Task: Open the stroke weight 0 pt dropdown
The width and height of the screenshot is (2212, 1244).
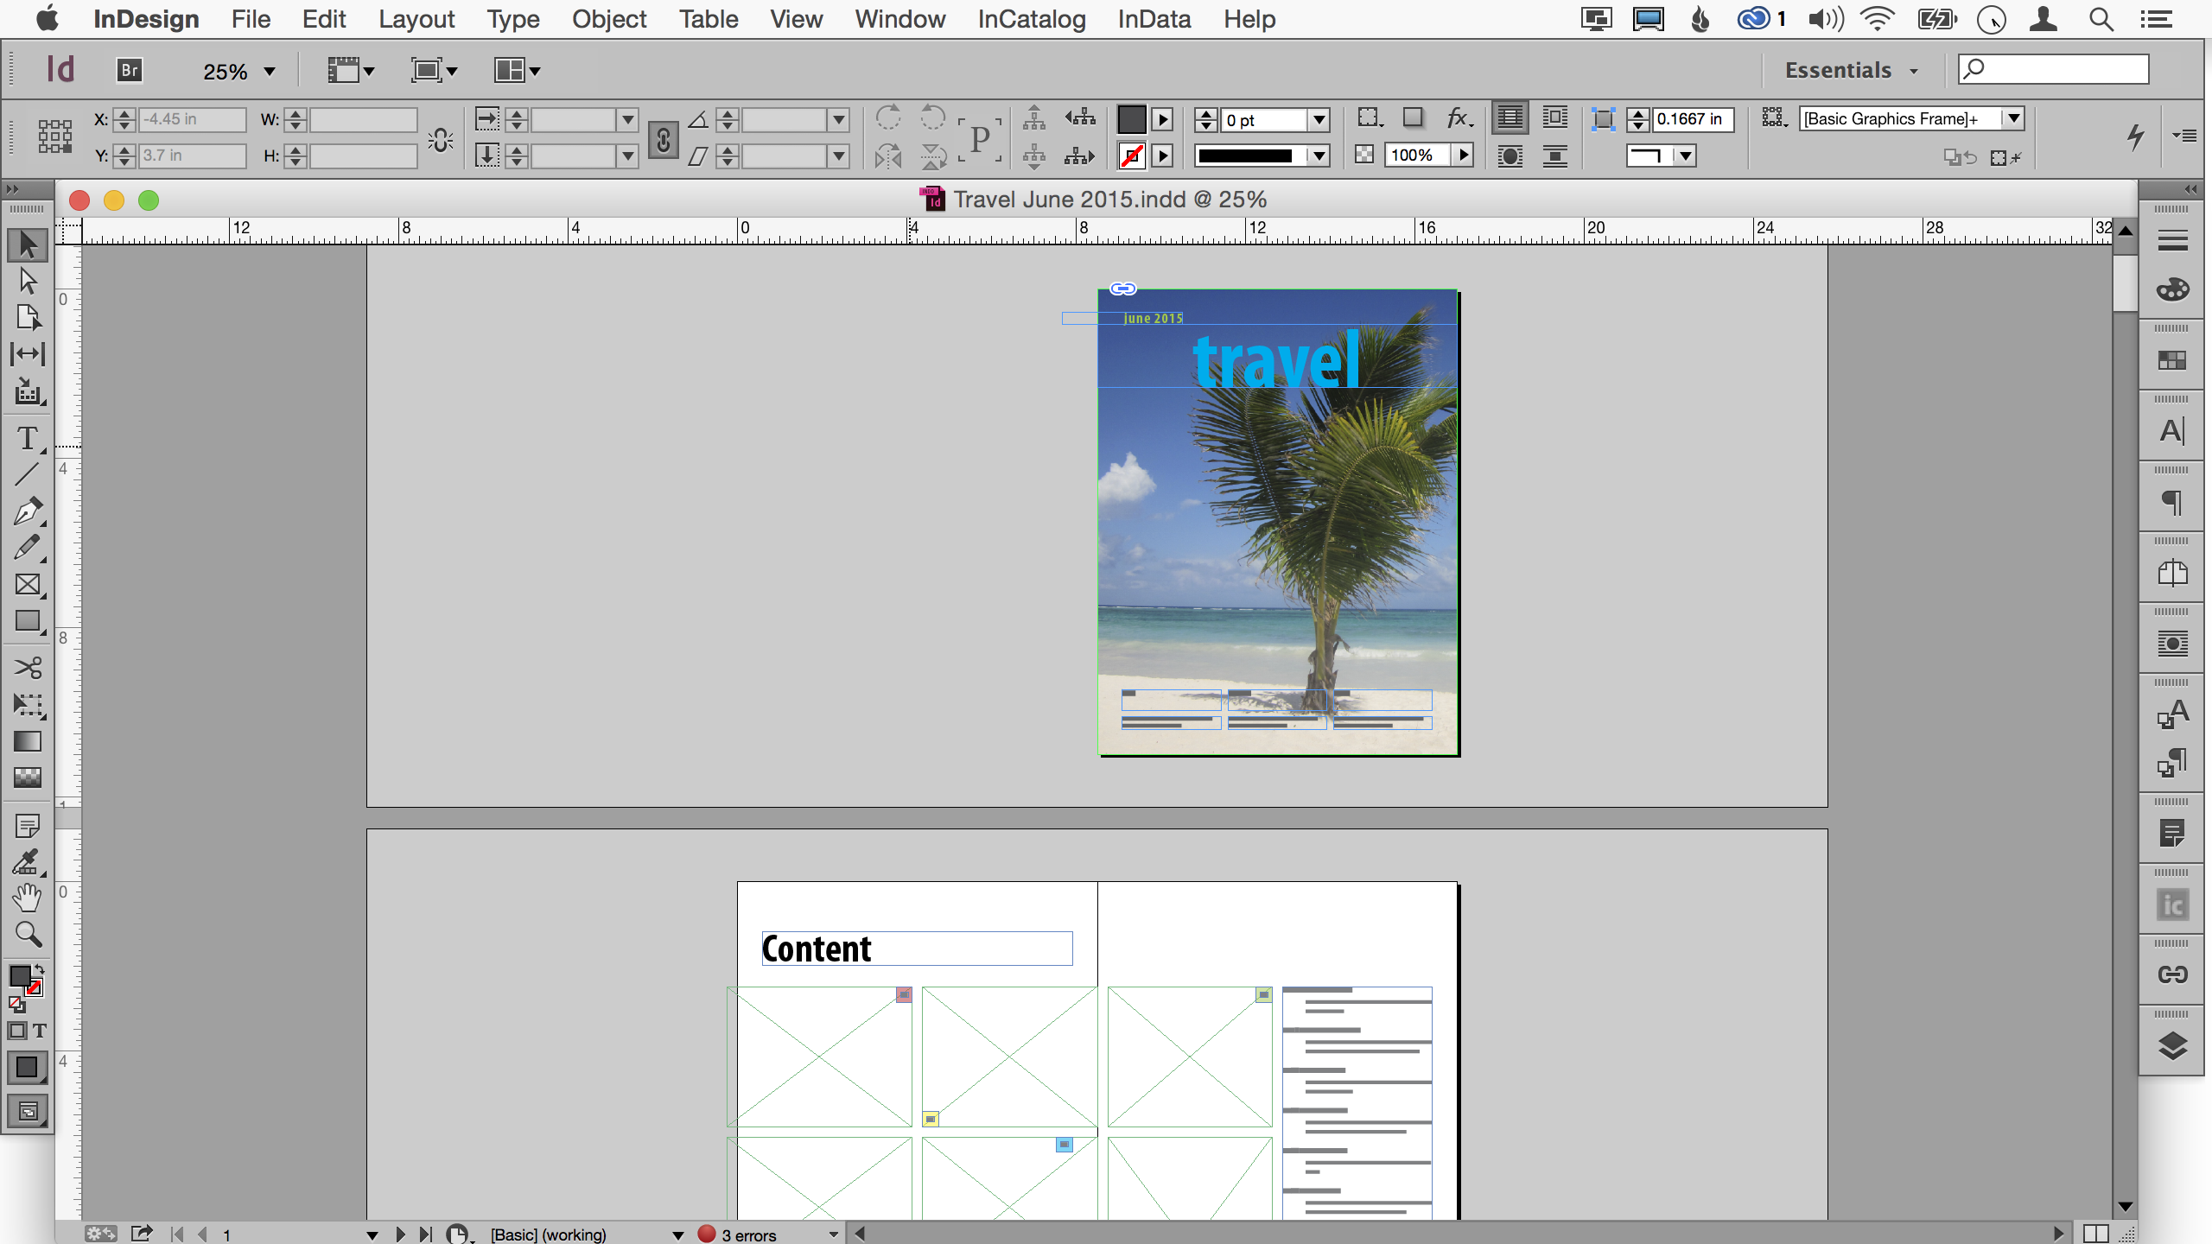Action: click(x=1319, y=119)
